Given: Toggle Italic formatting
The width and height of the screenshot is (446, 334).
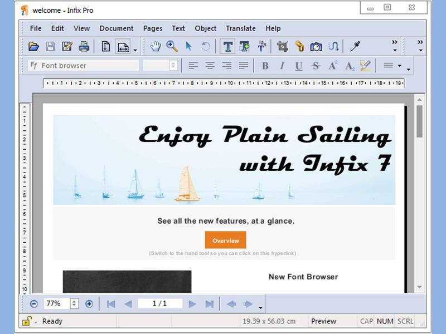Looking at the screenshot, I should pos(282,66).
